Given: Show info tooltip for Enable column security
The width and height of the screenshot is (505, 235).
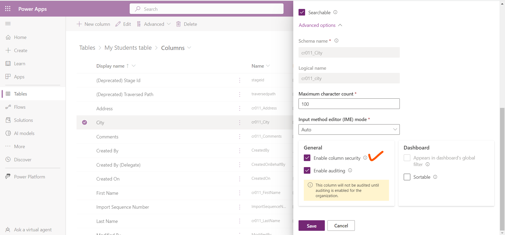Looking at the screenshot, I should coord(365,158).
